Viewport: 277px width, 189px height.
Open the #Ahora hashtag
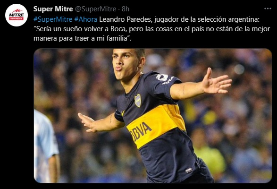click(86, 19)
